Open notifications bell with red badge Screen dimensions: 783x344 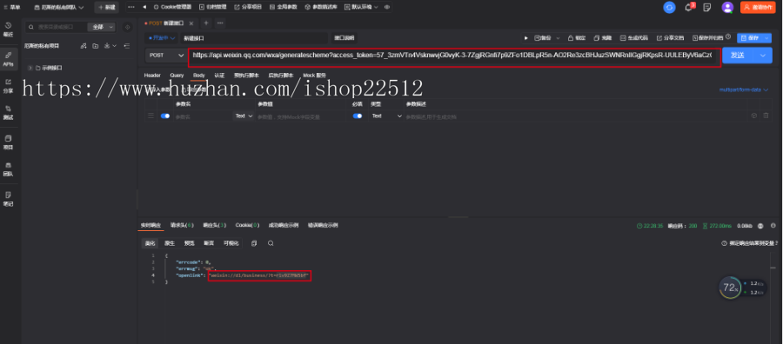coord(689,8)
